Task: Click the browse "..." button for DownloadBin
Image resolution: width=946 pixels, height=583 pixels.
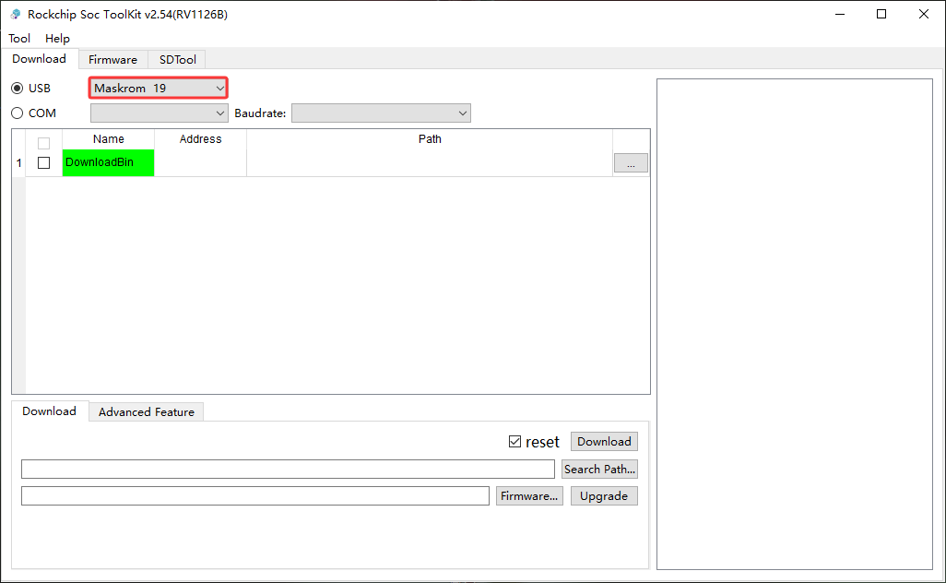Action: coord(631,163)
